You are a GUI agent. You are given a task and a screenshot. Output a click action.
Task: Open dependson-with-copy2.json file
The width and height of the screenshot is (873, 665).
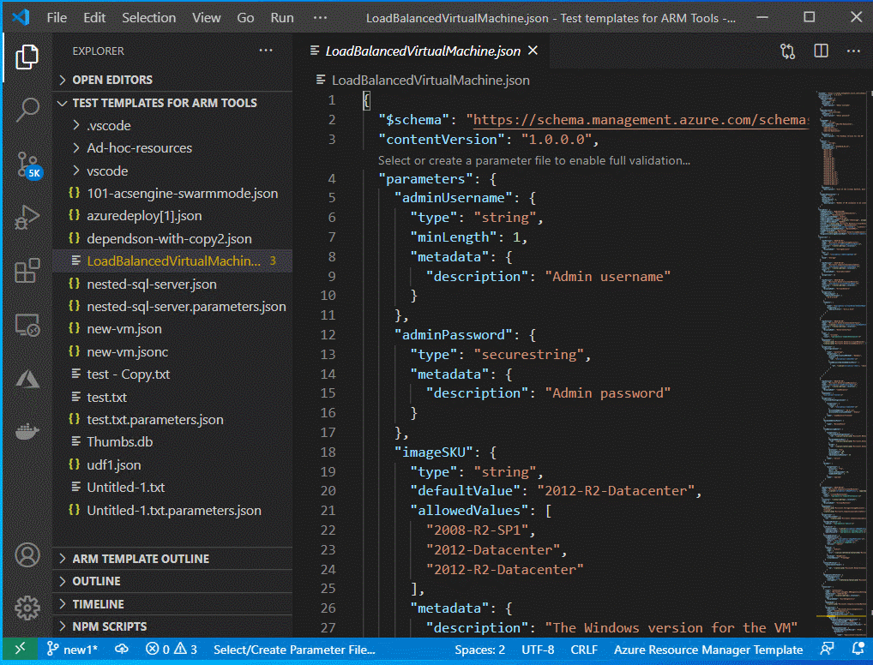click(172, 239)
